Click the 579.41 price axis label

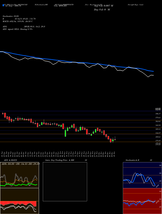[158, 117]
